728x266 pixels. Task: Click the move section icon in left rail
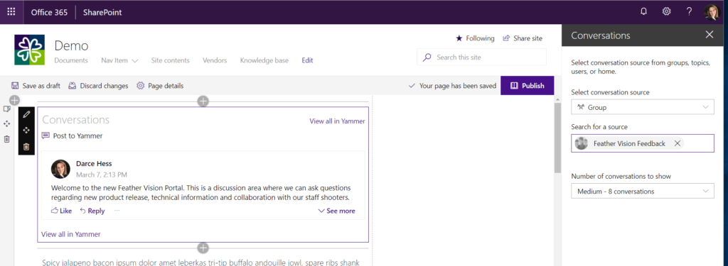pos(6,123)
